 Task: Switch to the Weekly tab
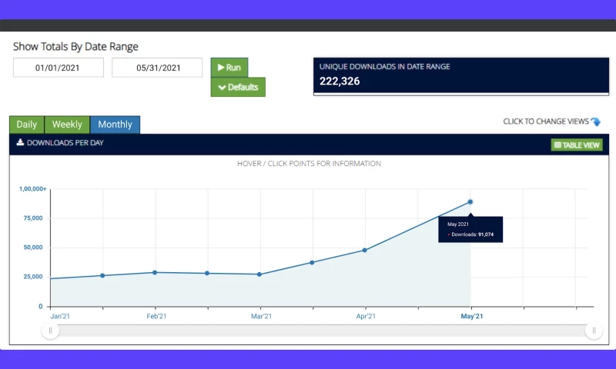[67, 125]
